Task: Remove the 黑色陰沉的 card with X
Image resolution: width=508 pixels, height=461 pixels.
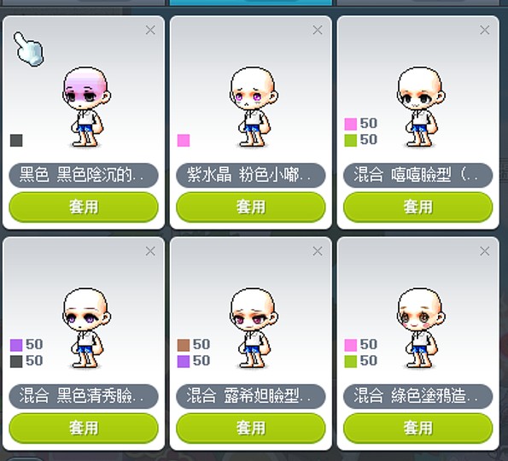Action: 150,30
